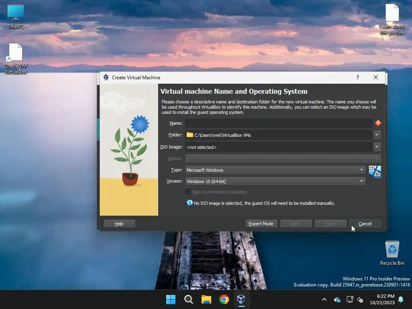This screenshot has height=309, width=412.
Task: Open taskbar Search
Action: [x=188, y=299]
